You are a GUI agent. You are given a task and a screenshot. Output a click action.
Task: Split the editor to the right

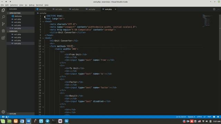tap(214, 9)
